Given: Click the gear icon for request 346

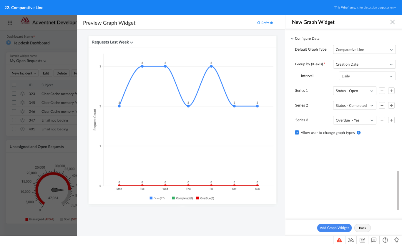Looking at the screenshot, I should tap(22, 112).
